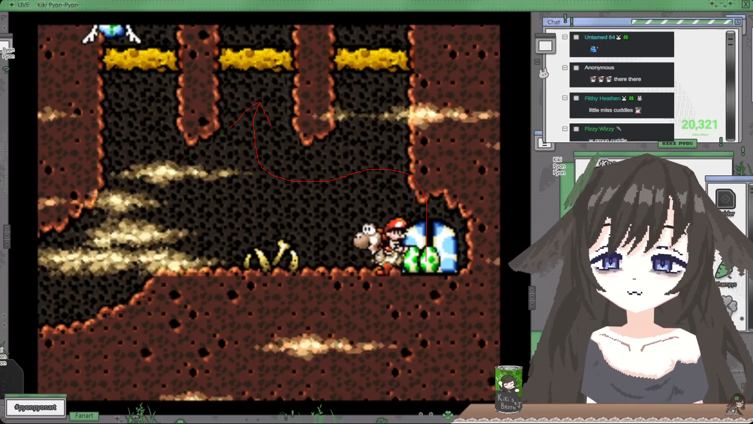Tick the checkbox beside Untamed 64
Screen dimensions: 753x424
point(576,37)
